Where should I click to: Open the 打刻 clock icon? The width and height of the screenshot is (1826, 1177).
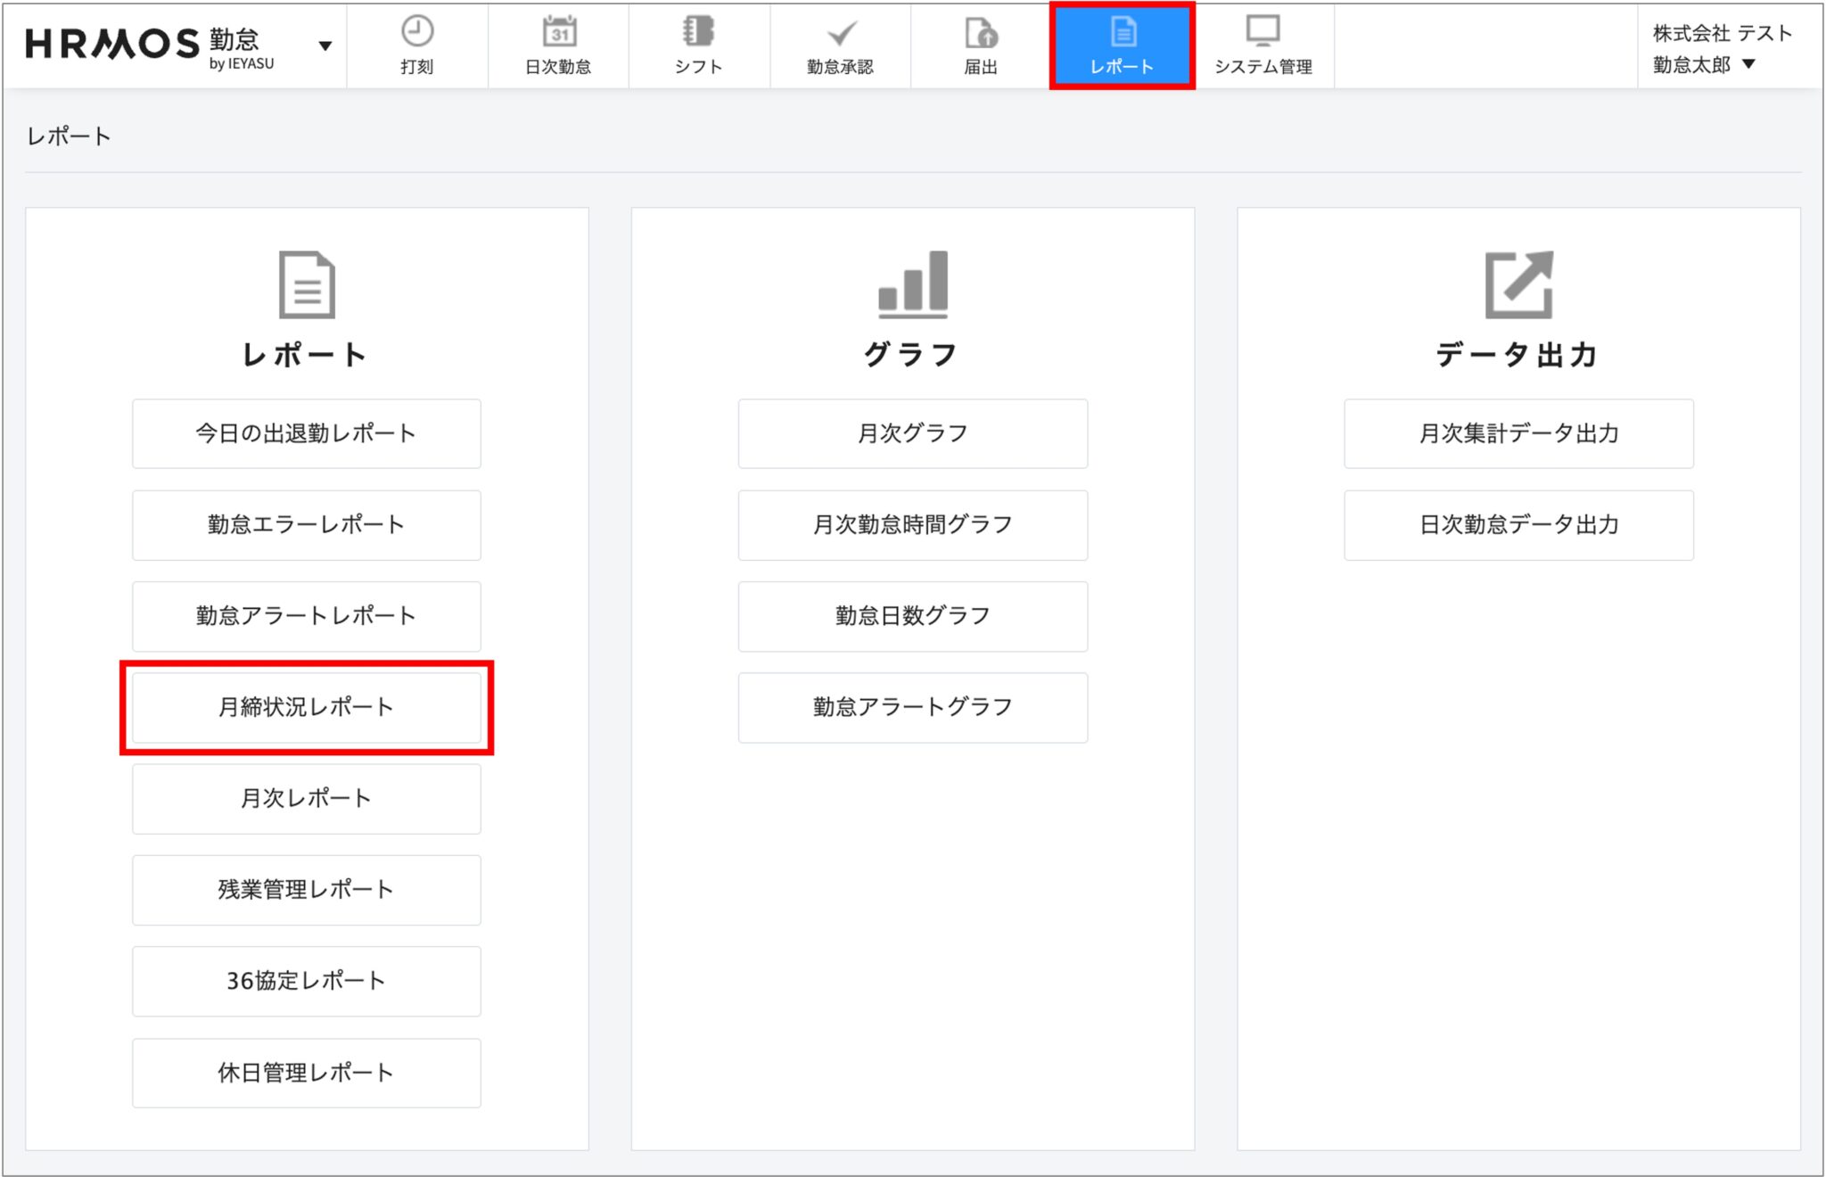pos(416,32)
